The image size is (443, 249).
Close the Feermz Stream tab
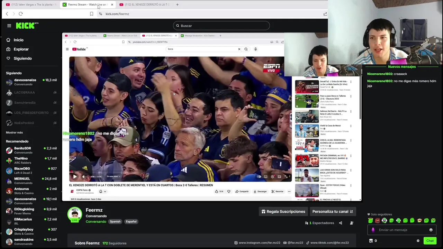coord(112,4)
